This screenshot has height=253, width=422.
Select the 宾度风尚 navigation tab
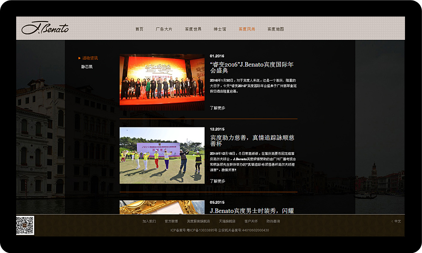[247, 29]
